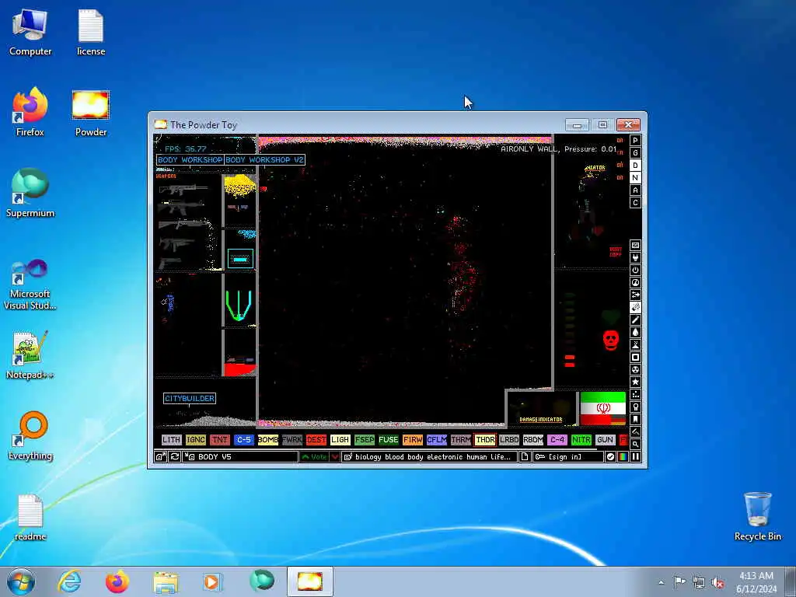This screenshot has height=597, width=796.
Task: Open simulation options checkmark icon
Action: point(610,457)
